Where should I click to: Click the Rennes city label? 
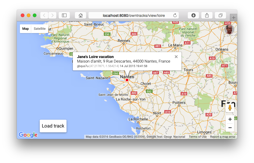point(124,41)
